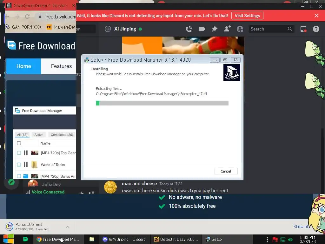
Task: Click the Name column header
Action: click(45, 143)
